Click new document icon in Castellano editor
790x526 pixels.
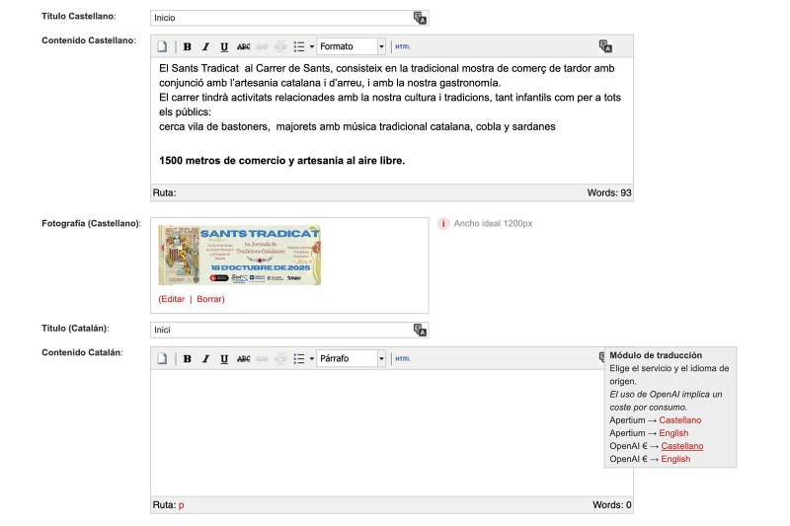[164, 46]
